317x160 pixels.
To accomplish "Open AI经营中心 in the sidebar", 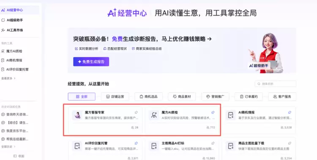I will 19,10.
